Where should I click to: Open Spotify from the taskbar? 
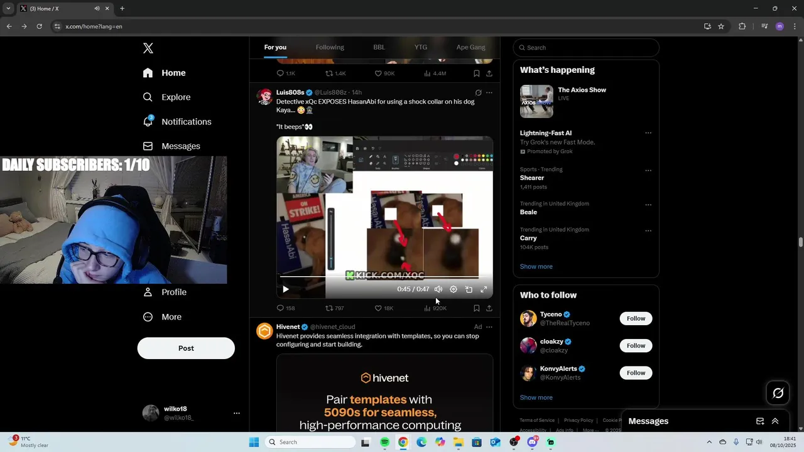click(384, 442)
